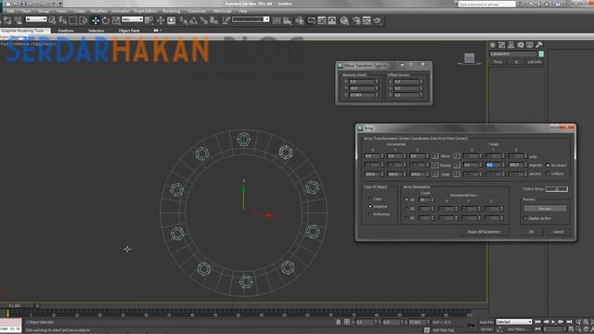Open the Tools menu
This screenshot has height=334, width=594.
click(x=27, y=11)
